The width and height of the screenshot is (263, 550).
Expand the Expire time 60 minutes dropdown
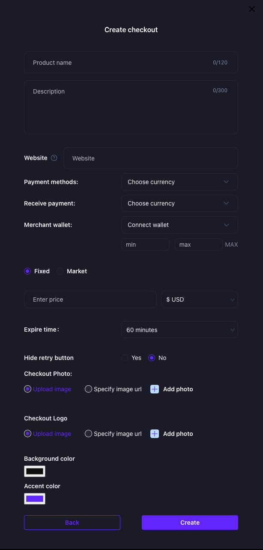[179, 330]
